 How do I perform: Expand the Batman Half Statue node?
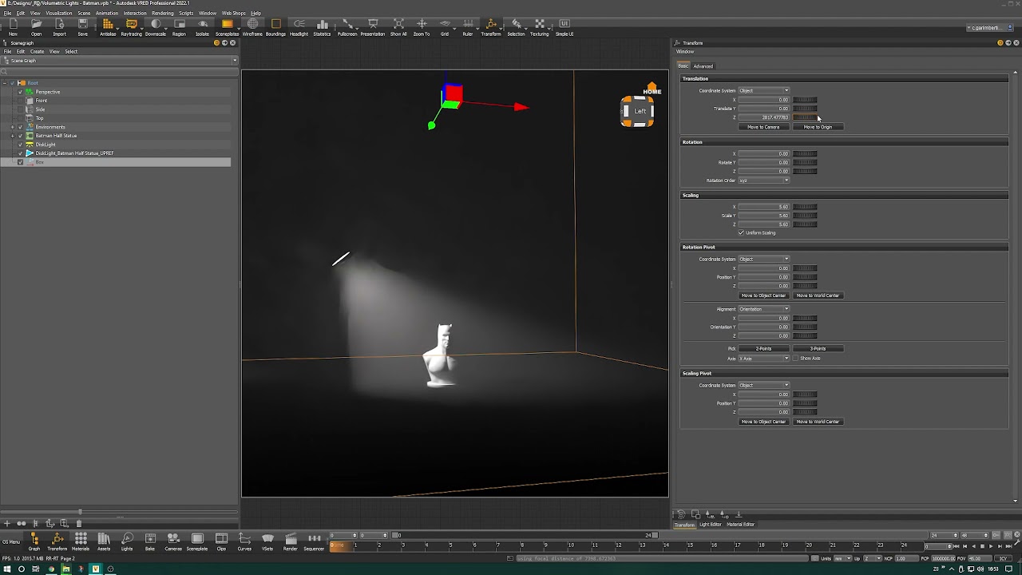(x=11, y=136)
